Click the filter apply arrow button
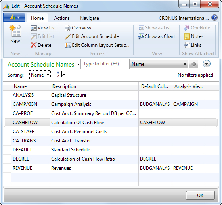 (194, 64)
